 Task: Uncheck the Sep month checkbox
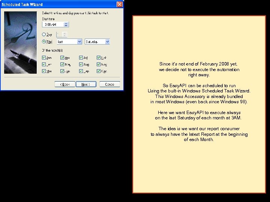(x=81, y=71)
